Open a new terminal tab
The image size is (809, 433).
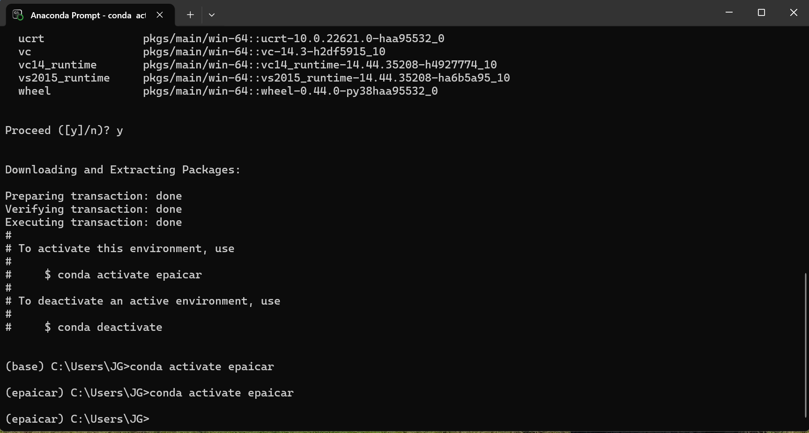190,15
